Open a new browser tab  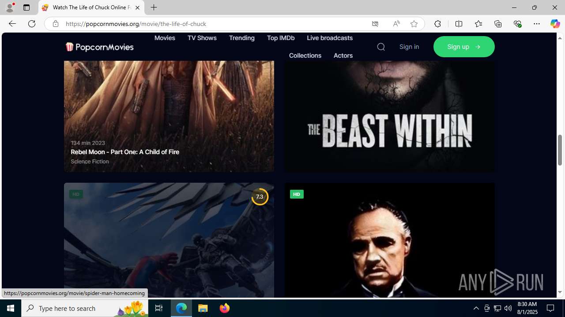pos(154,7)
